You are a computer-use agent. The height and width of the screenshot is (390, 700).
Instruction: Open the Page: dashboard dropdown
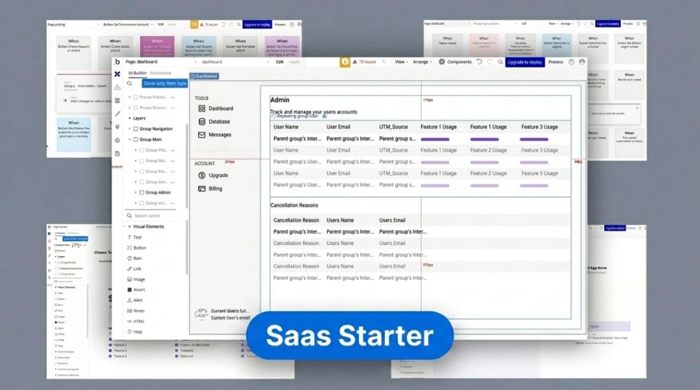tap(161, 62)
